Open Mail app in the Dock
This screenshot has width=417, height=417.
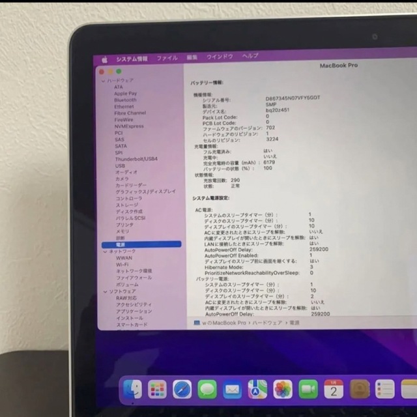232,390
